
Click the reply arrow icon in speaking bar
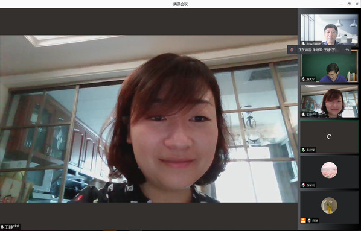pos(347,49)
